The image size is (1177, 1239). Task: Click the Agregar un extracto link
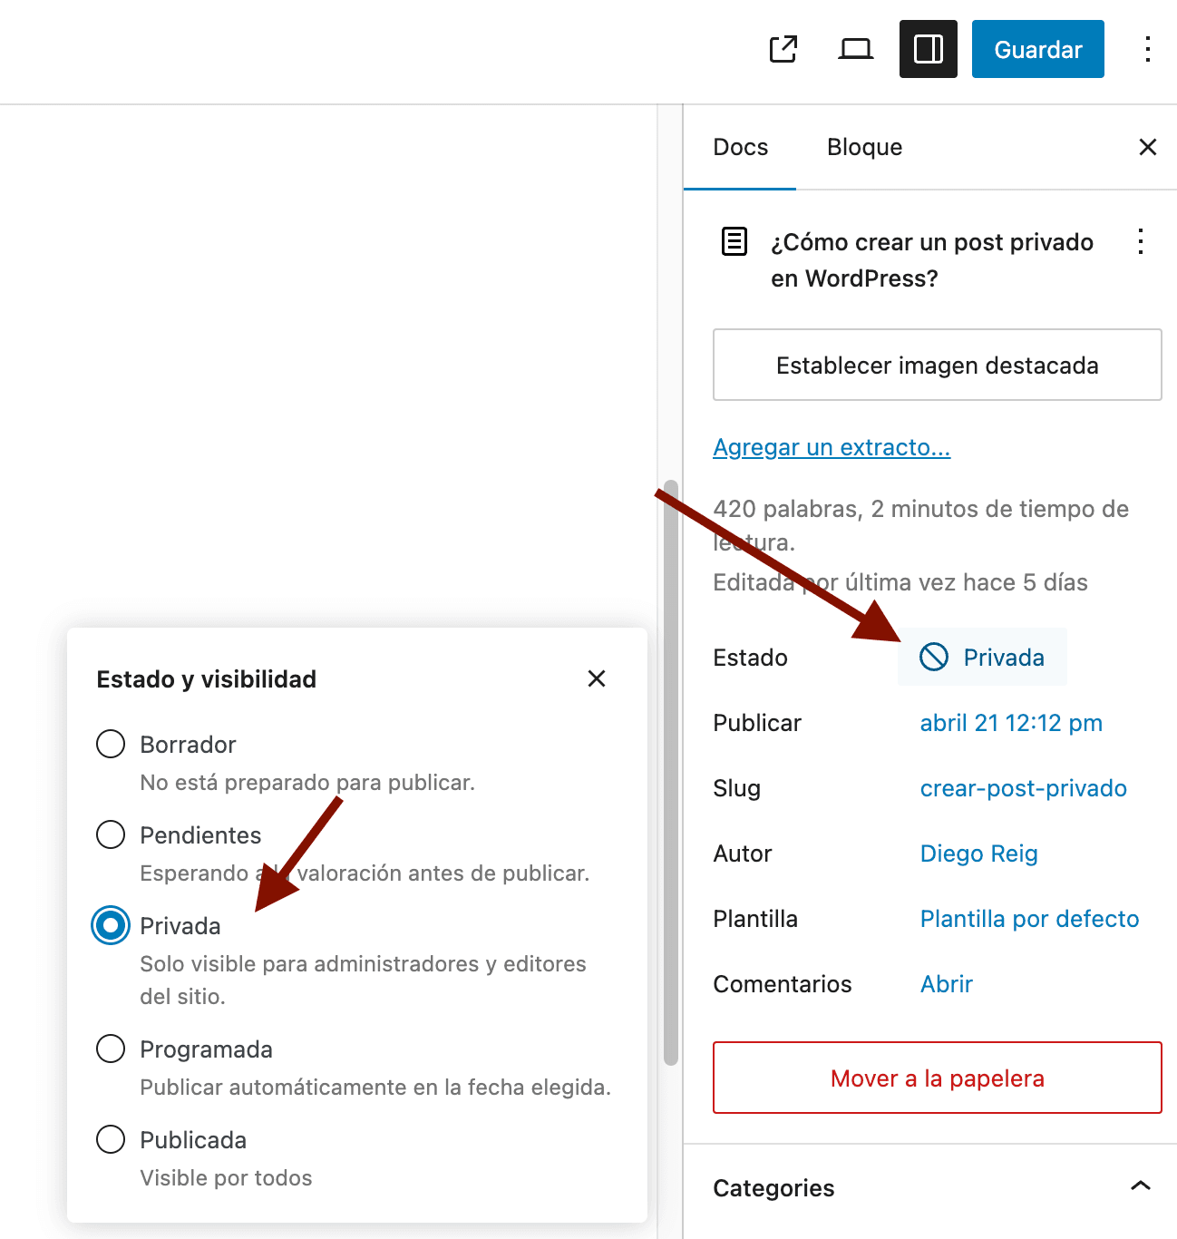[832, 447]
